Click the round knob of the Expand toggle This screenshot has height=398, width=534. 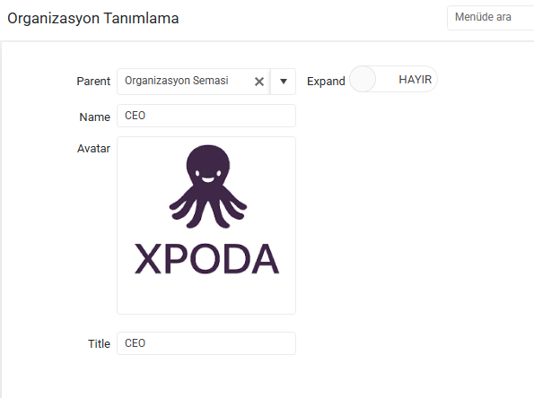[363, 79]
